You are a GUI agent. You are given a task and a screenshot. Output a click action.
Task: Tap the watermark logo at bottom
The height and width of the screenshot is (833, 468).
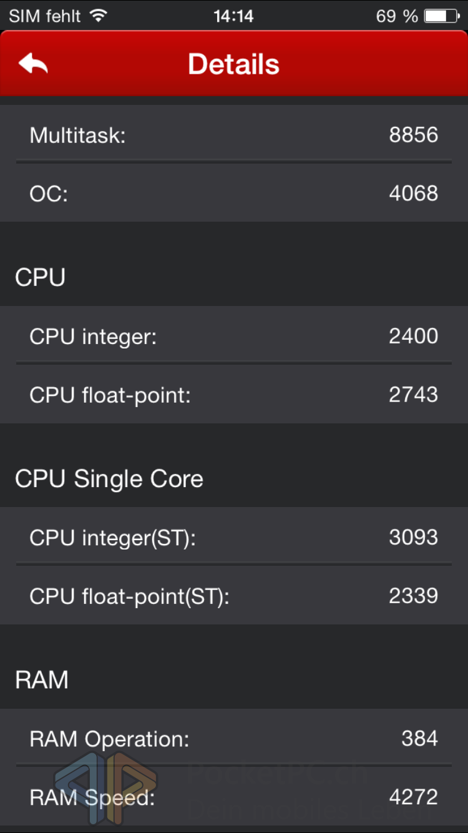click(x=106, y=788)
